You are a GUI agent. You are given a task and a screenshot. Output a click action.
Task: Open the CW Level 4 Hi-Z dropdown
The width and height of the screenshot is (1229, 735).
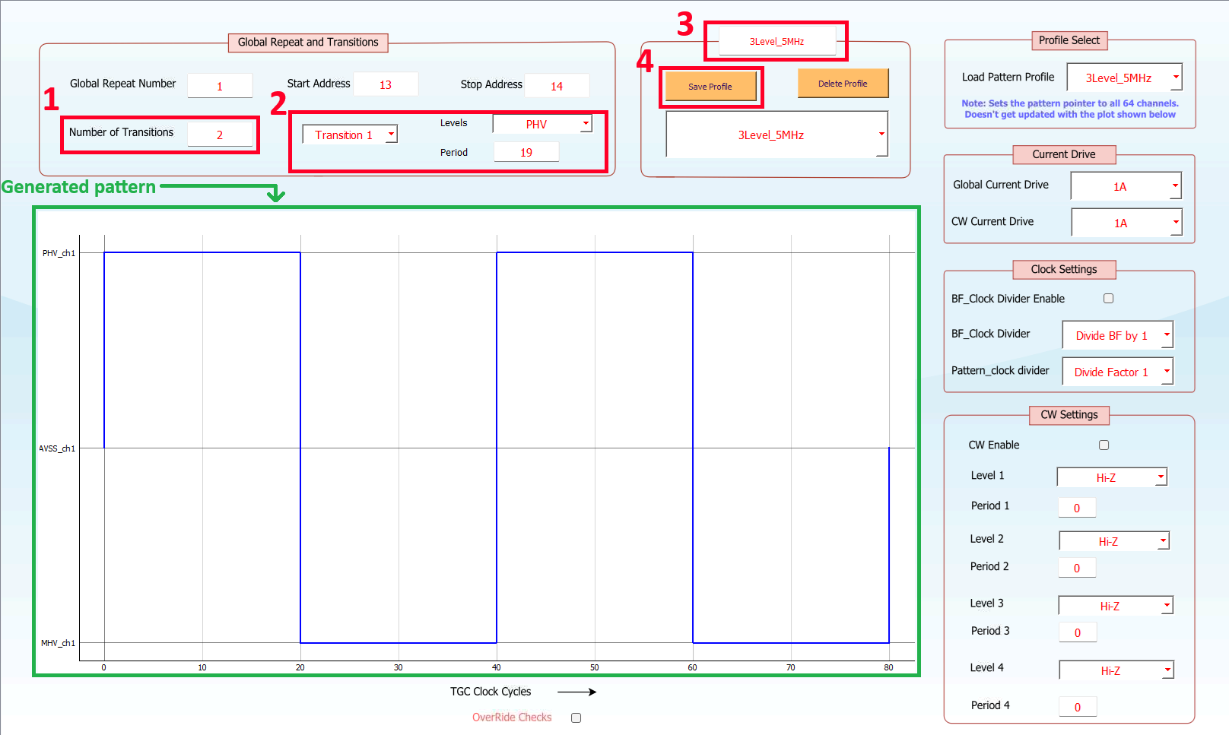pyautogui.click(x=1116, y=670)
